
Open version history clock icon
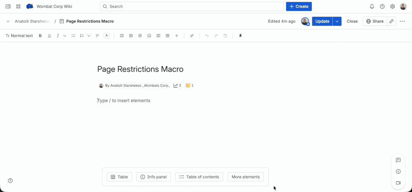pos(225,36)
